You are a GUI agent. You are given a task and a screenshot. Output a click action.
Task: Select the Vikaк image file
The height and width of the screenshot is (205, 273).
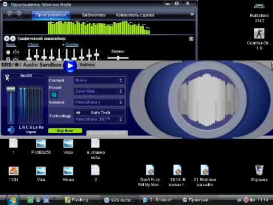(68, 146)
